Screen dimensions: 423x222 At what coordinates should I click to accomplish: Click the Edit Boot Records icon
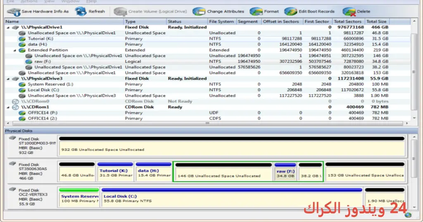[x=290, y=12]
